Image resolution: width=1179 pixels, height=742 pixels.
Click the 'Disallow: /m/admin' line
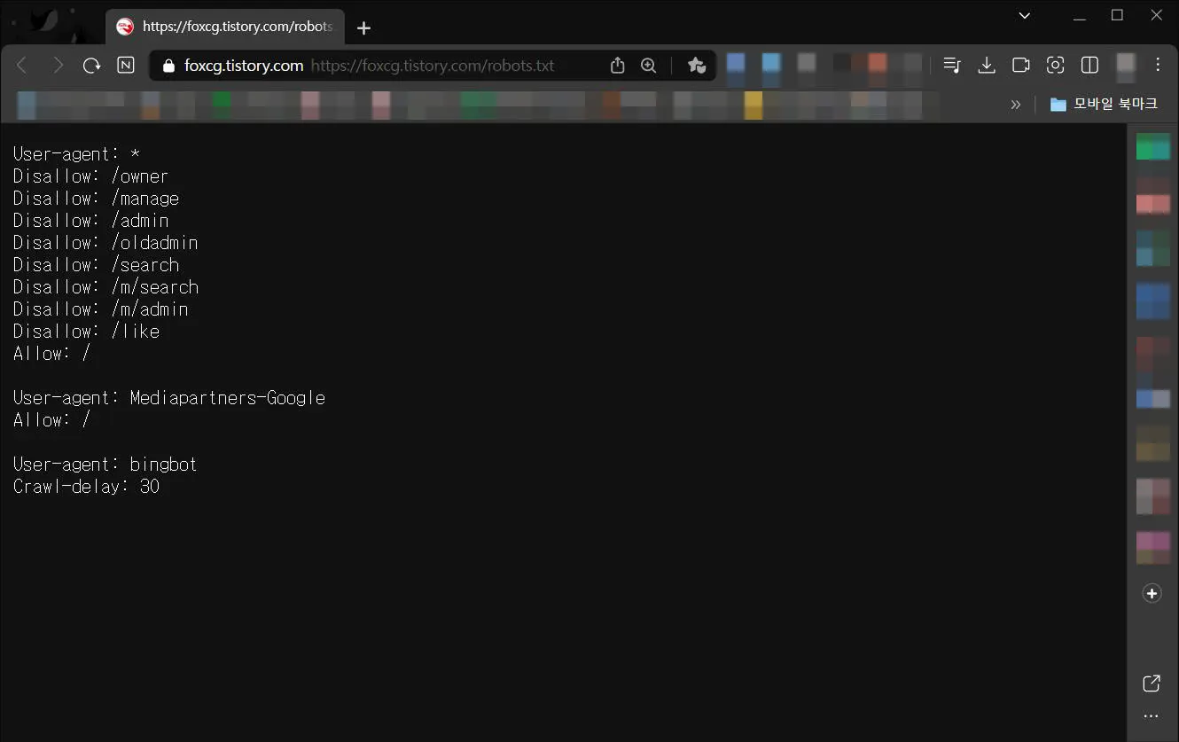[x=100, y=309]
